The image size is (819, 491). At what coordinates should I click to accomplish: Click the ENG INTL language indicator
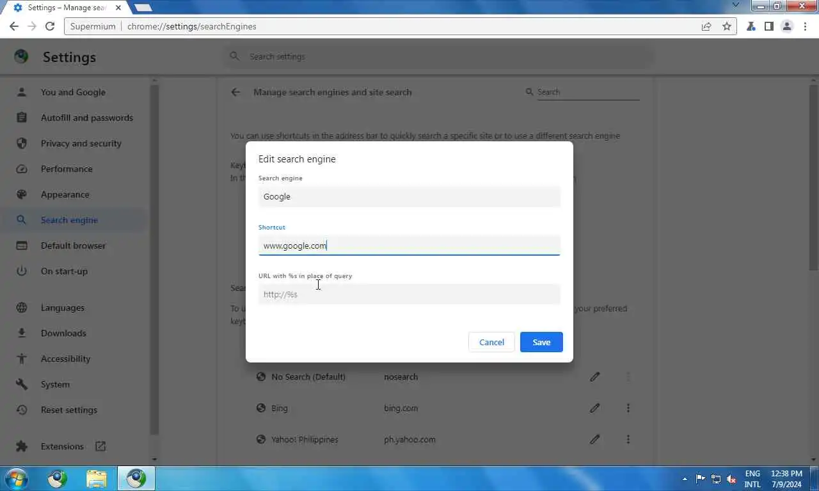pos(752,479)
